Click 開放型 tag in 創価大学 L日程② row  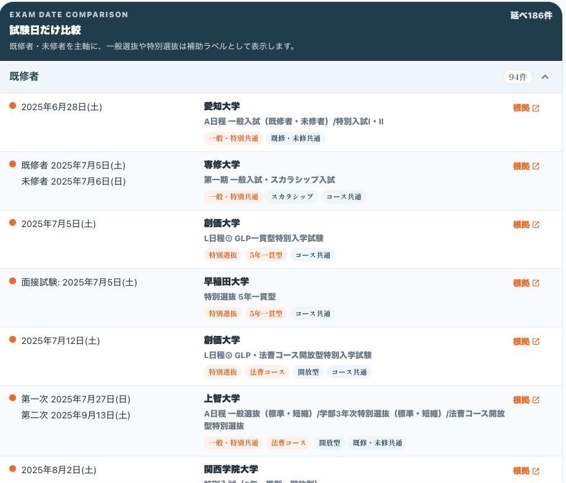(308, 372)
